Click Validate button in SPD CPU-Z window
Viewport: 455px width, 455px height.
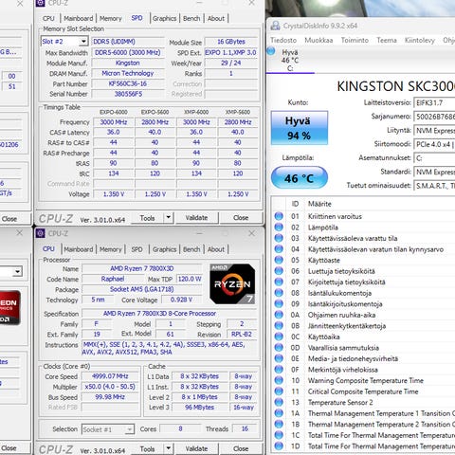(x=196, y=217)
